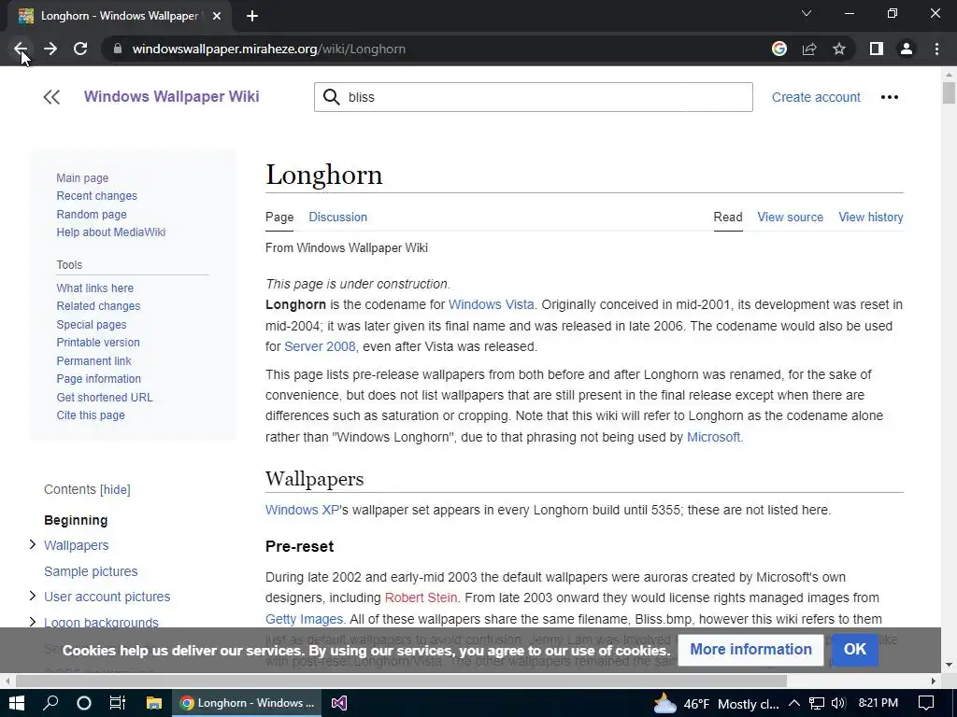957x717 pixels.
Task: Open the View source tab
Action: pos(791,217)
